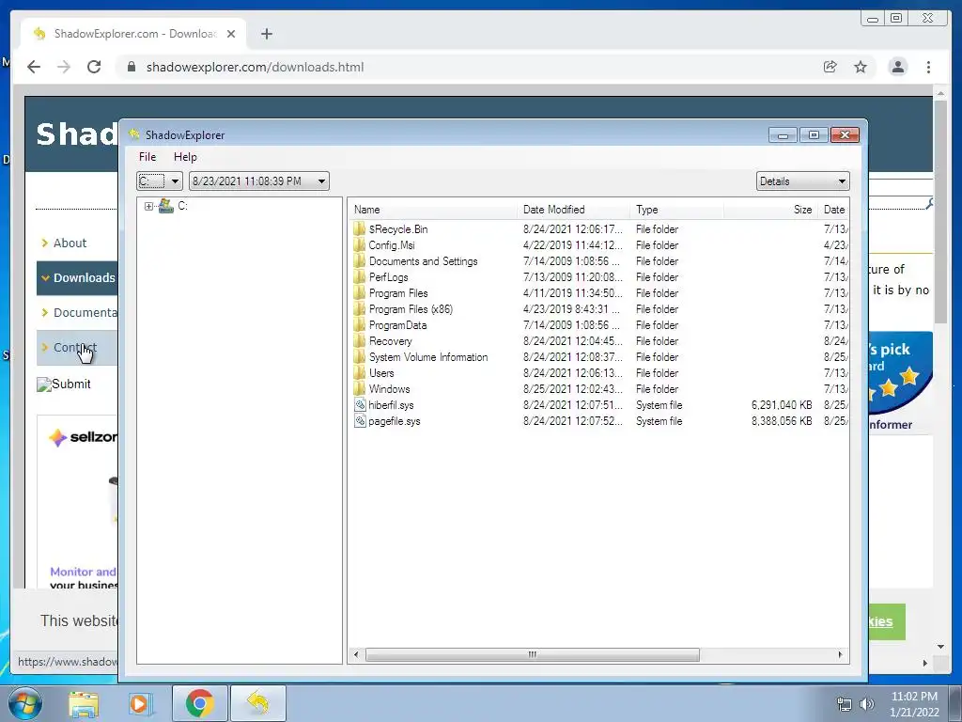962x722 pixels.
Task: Select the Config.Msi folder icon
Action: [360, 245]
